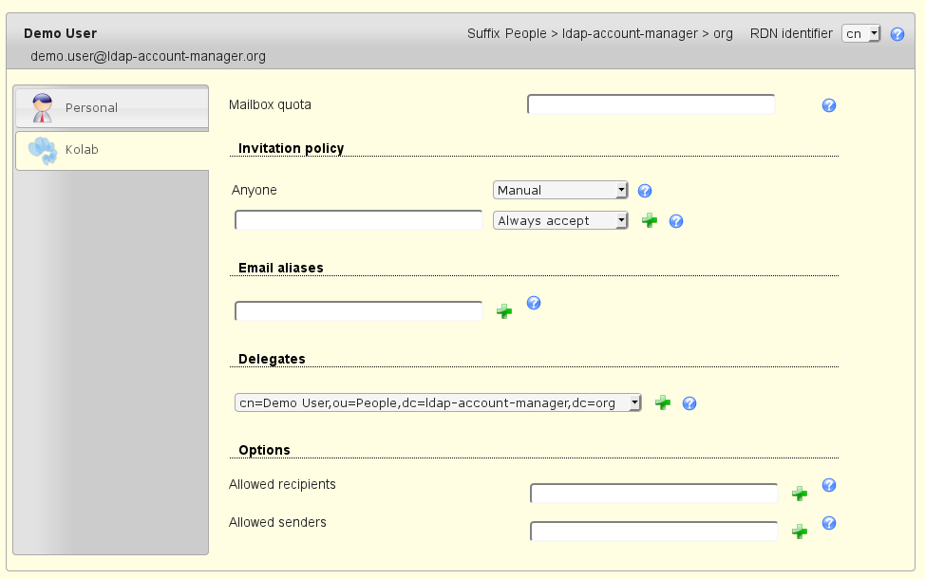Switch to the Personal tab
The image size is (925, 579).
(112, 108)
